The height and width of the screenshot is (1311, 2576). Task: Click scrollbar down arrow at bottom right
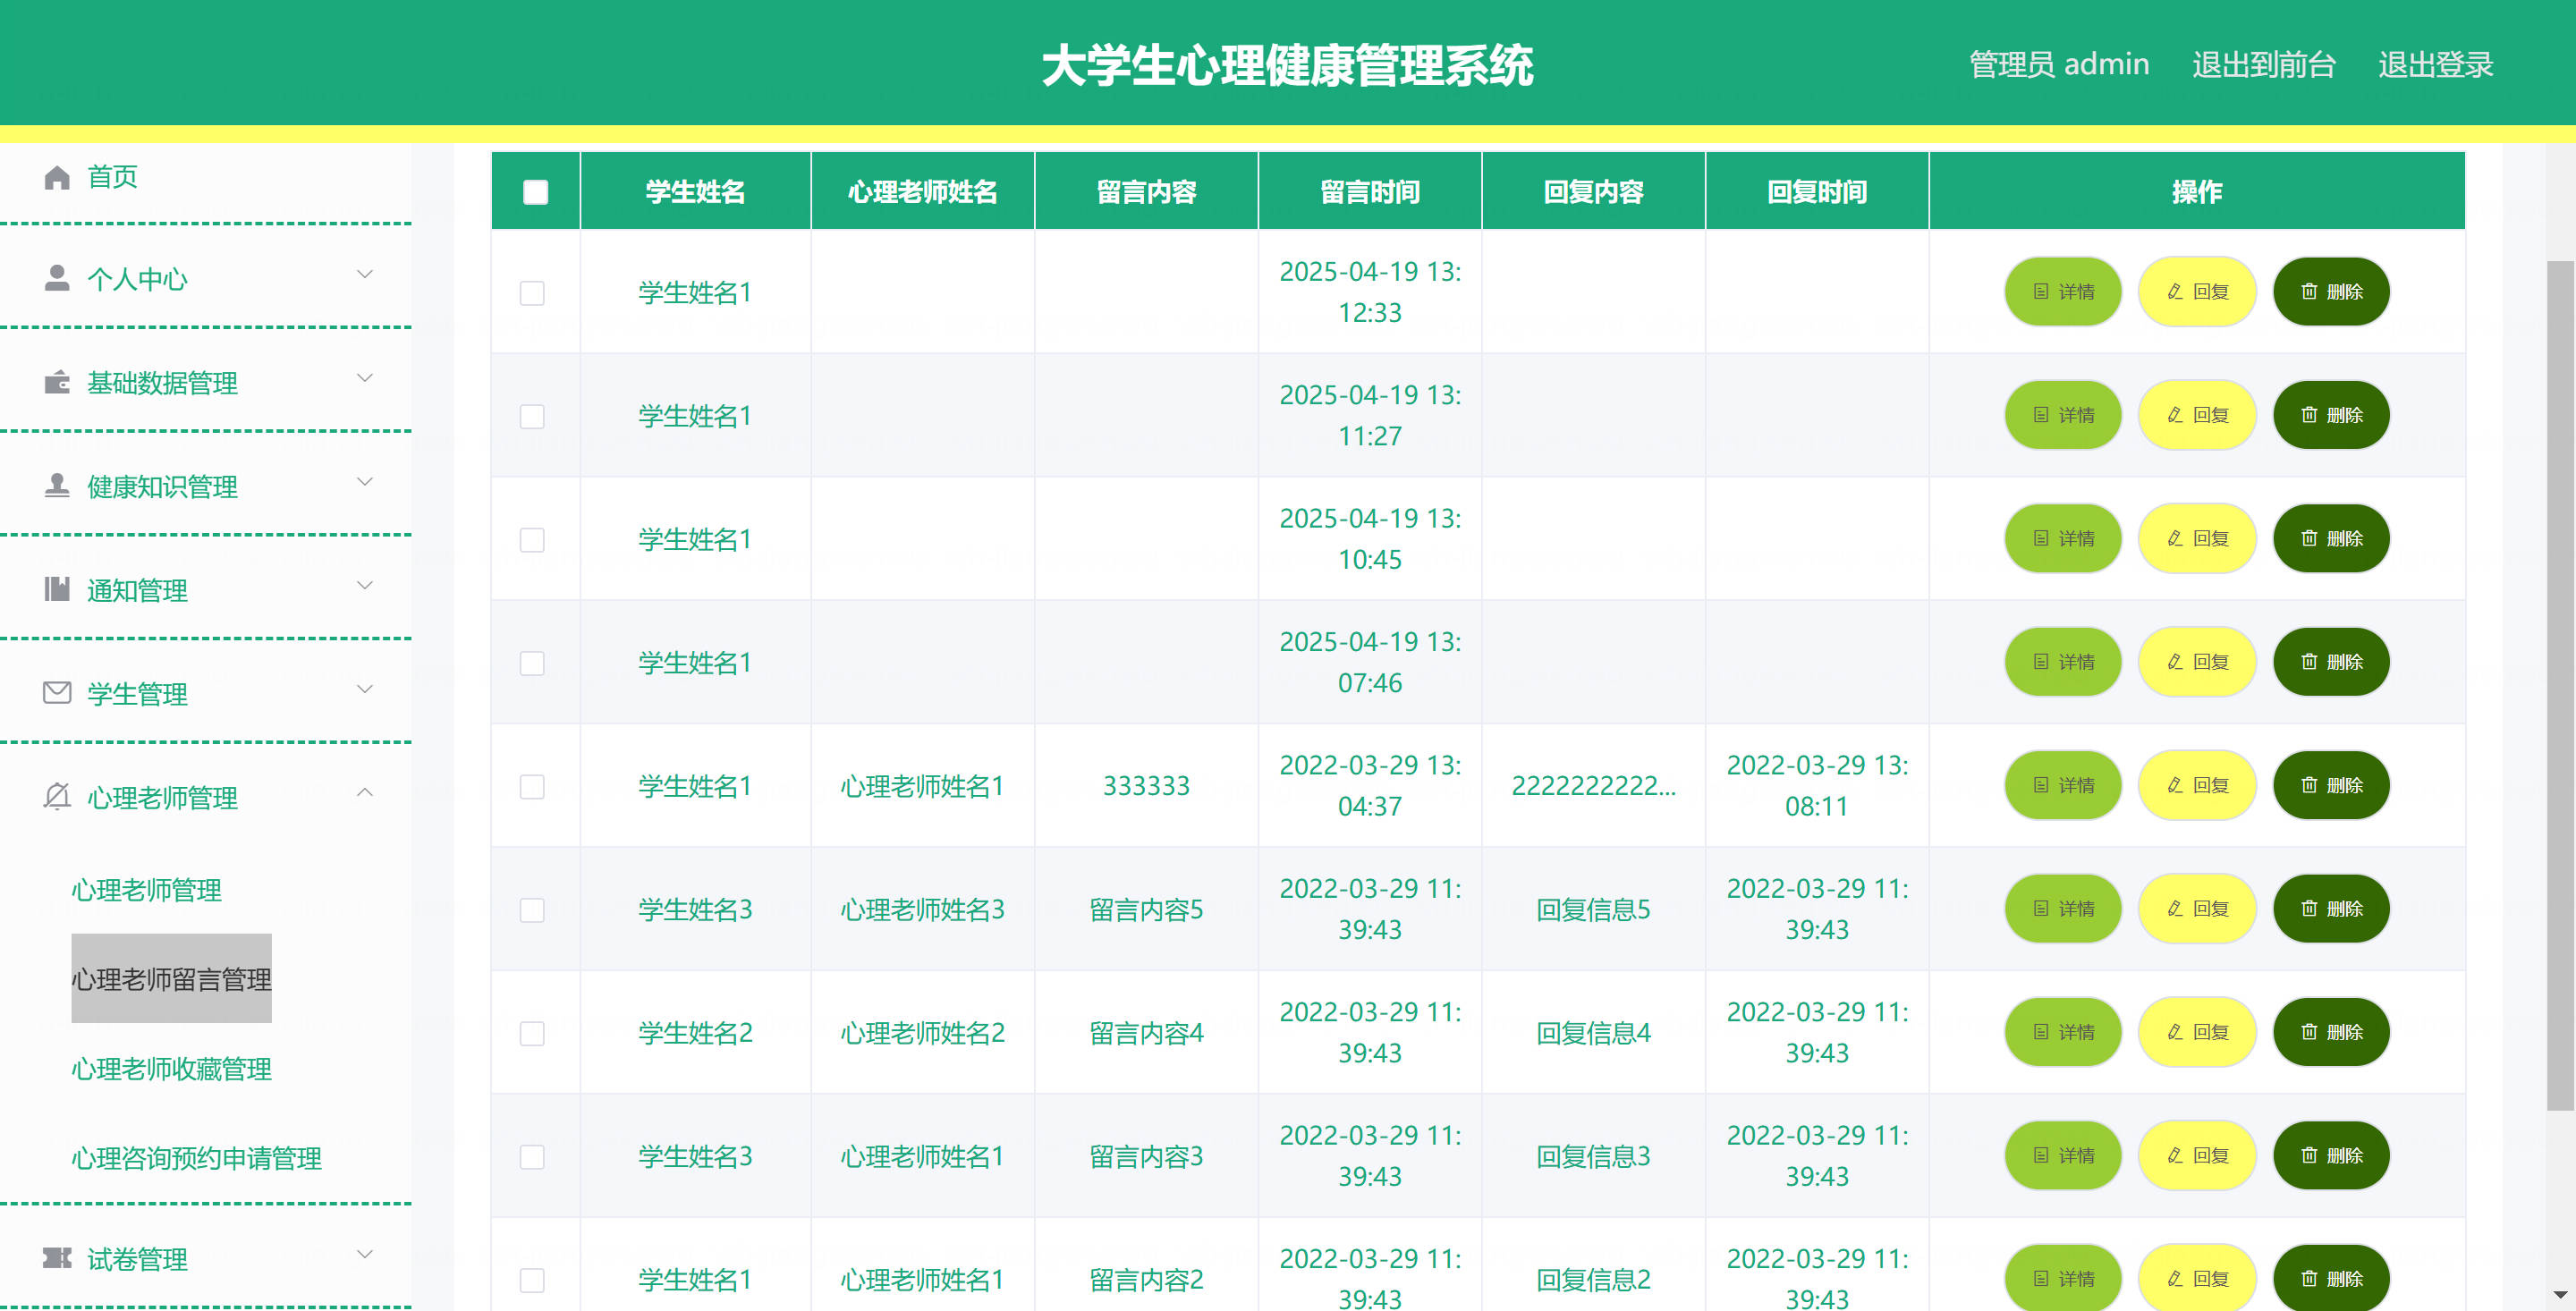pyautogui.click(x=2560, y=1296)
